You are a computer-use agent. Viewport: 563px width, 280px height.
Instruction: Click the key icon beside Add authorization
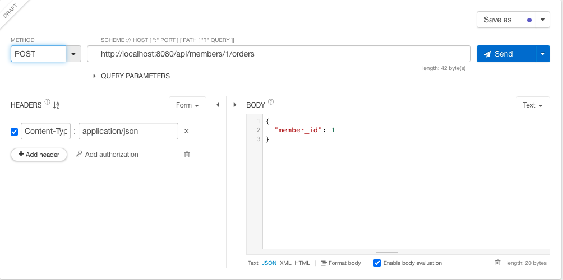(80, 154)
